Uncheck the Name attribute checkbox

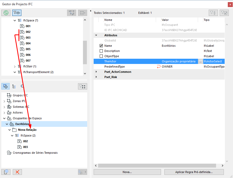pyautogui.click(x=101, y=46)
